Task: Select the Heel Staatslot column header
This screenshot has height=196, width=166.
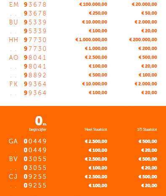Action: point(96,129)
